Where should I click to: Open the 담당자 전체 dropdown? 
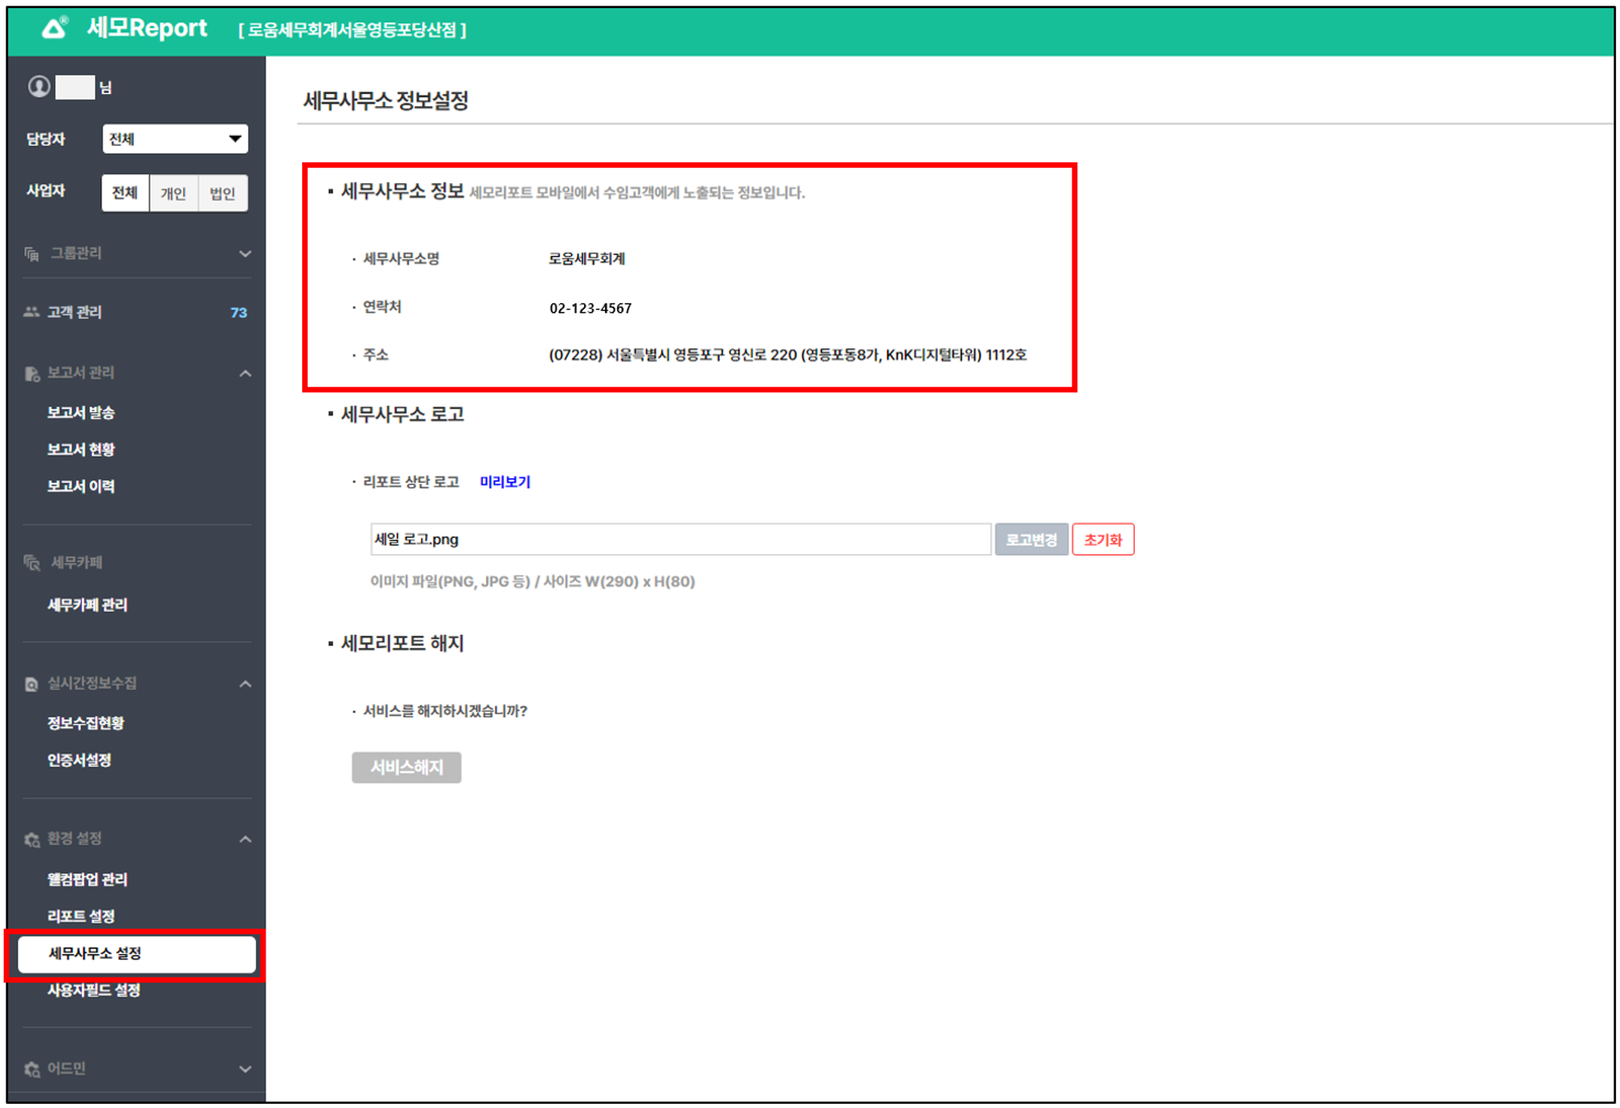coord(175,139)
